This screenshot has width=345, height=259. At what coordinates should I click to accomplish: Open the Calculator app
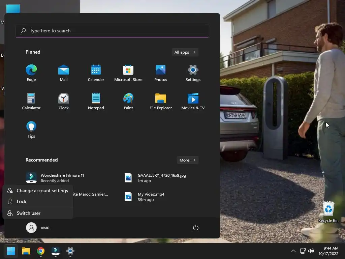tap(31, 101)
